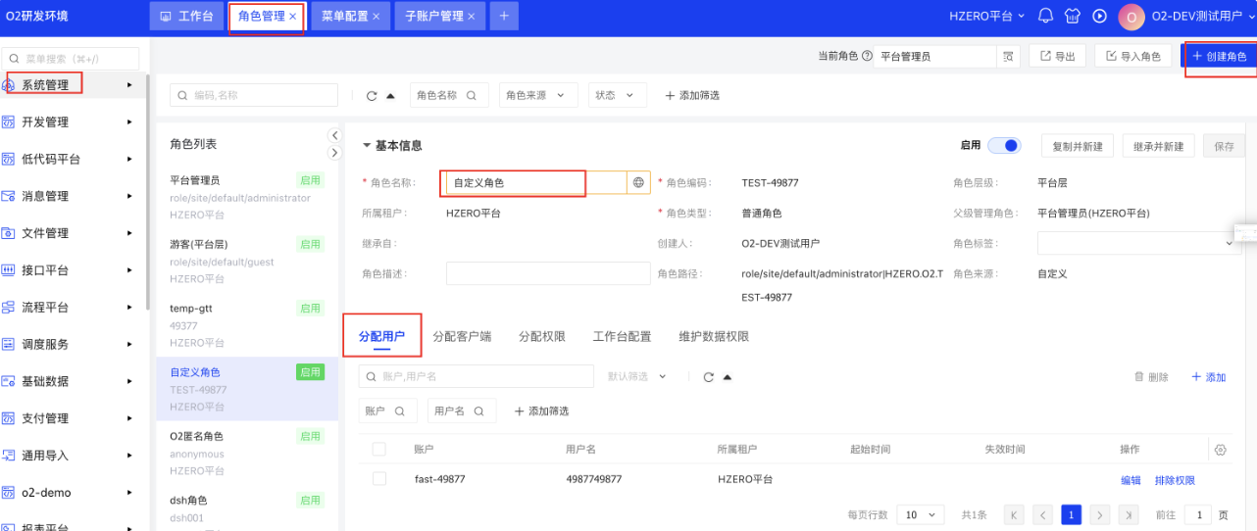Click the lookup icon in 当前角色 field
Screen dimensions: 1257x531
1007,57
